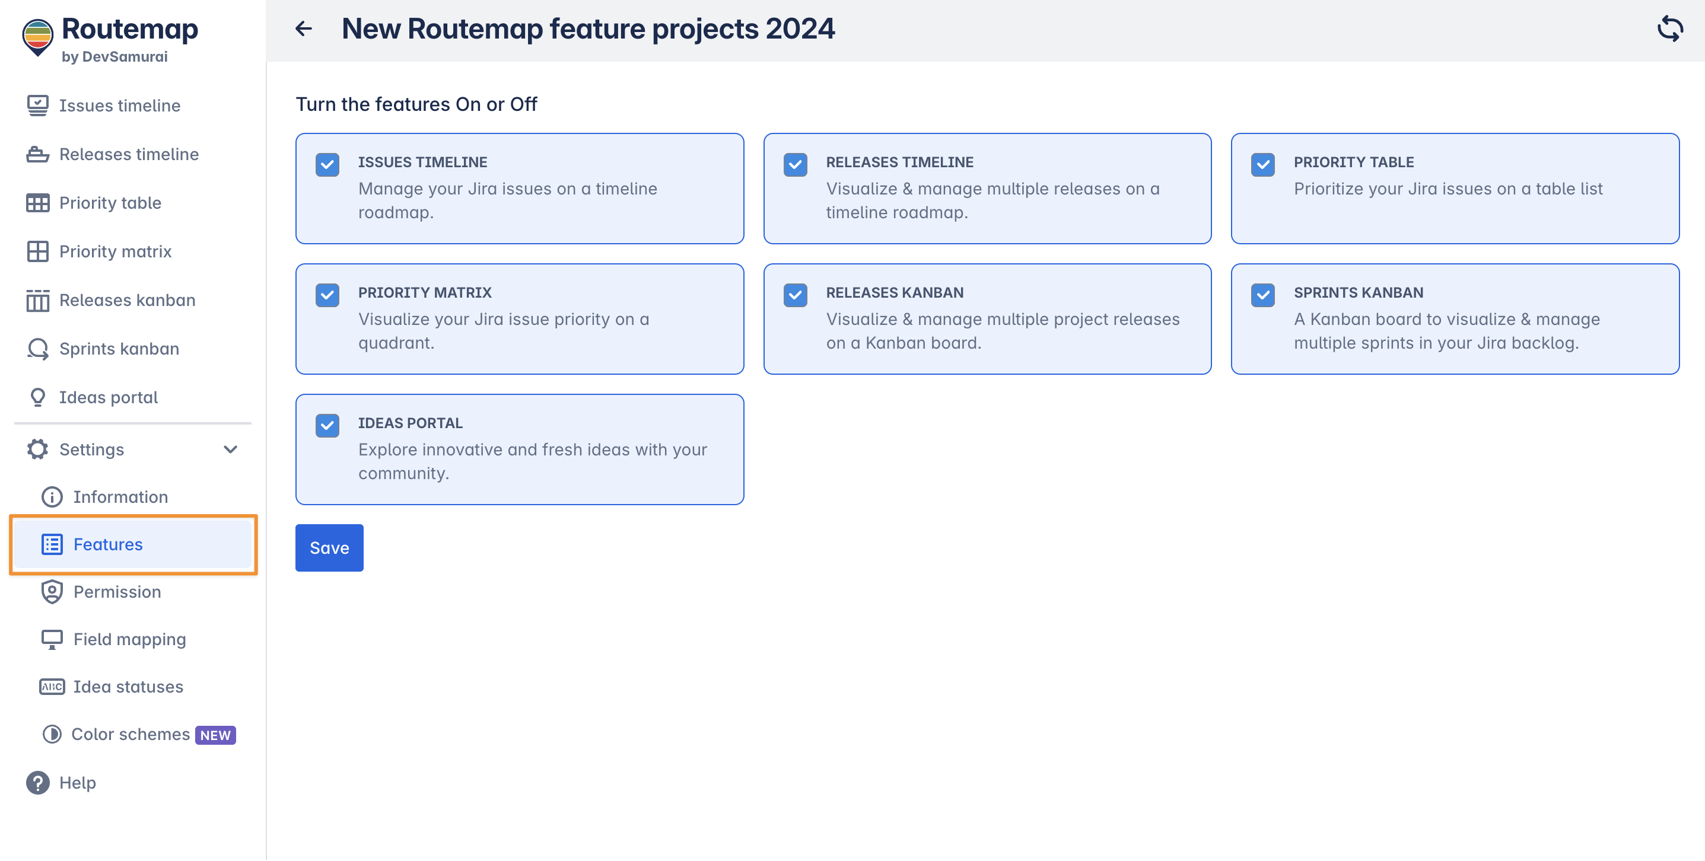This screenshot has width=1705, height=861.
Task: Open the Field mapping settings item
Action: click(129, 639)
